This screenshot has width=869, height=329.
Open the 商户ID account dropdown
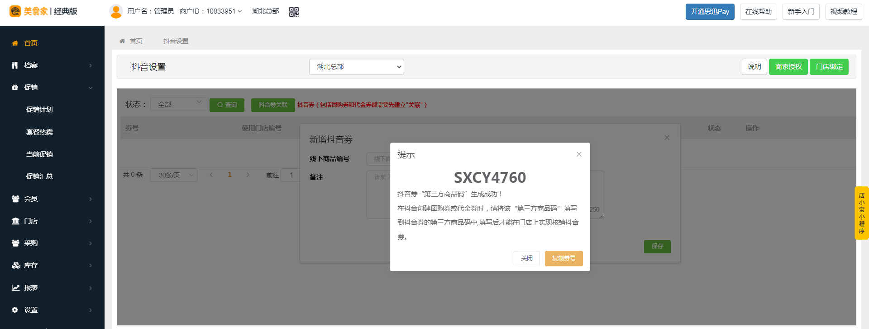coord(211,11)
